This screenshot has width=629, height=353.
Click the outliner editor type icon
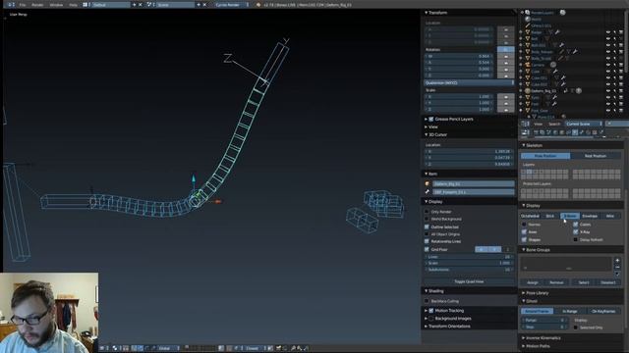pos(526,124)
